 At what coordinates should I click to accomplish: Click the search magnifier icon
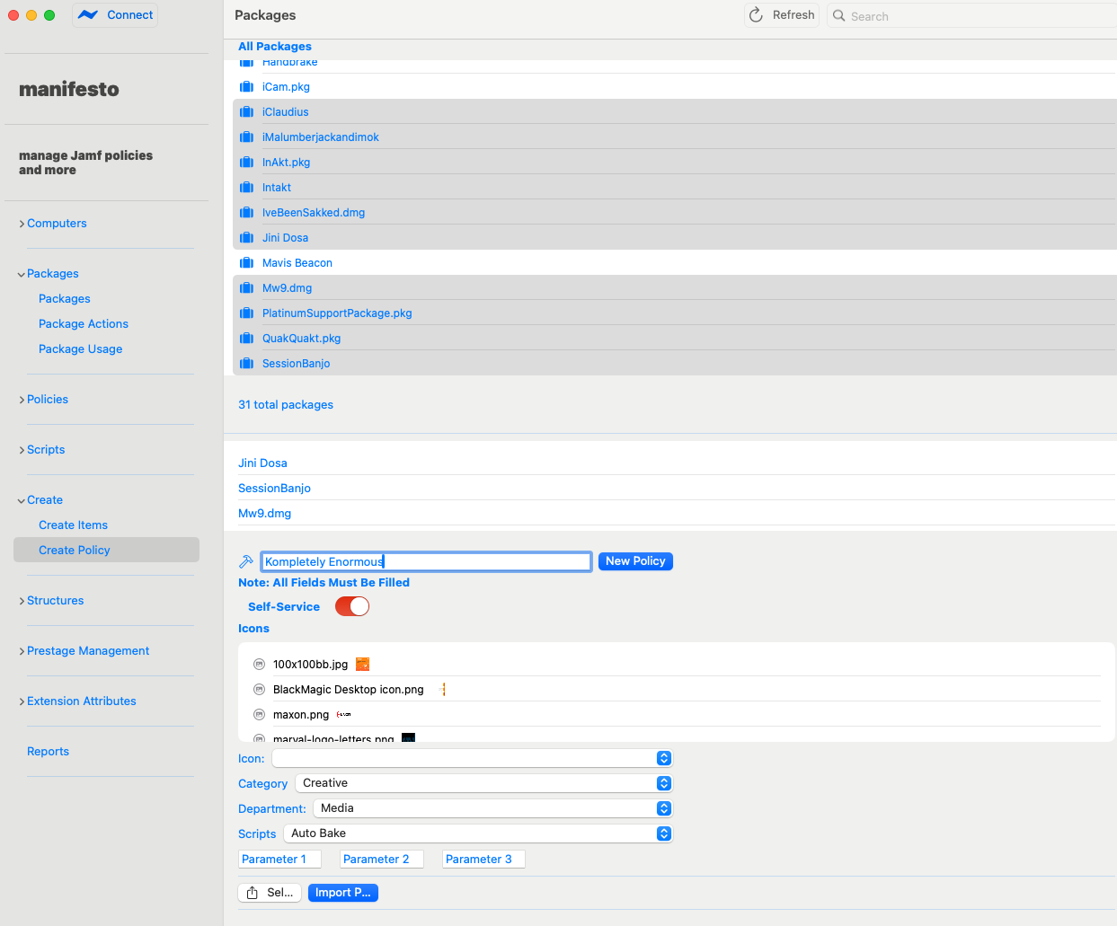pos(838,16)
